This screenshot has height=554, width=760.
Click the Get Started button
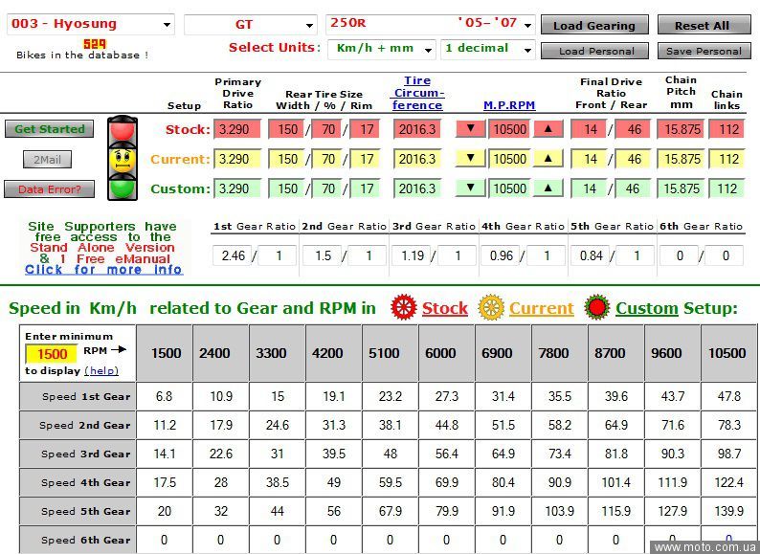(x=49, y=129)
